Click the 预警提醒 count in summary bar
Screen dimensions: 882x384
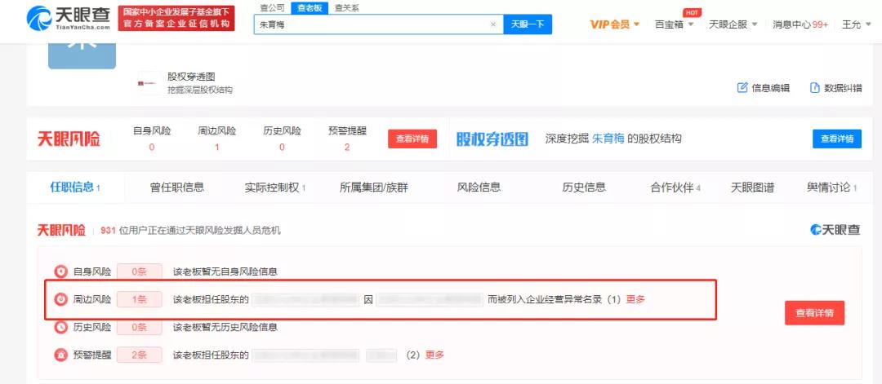[347, 147]
